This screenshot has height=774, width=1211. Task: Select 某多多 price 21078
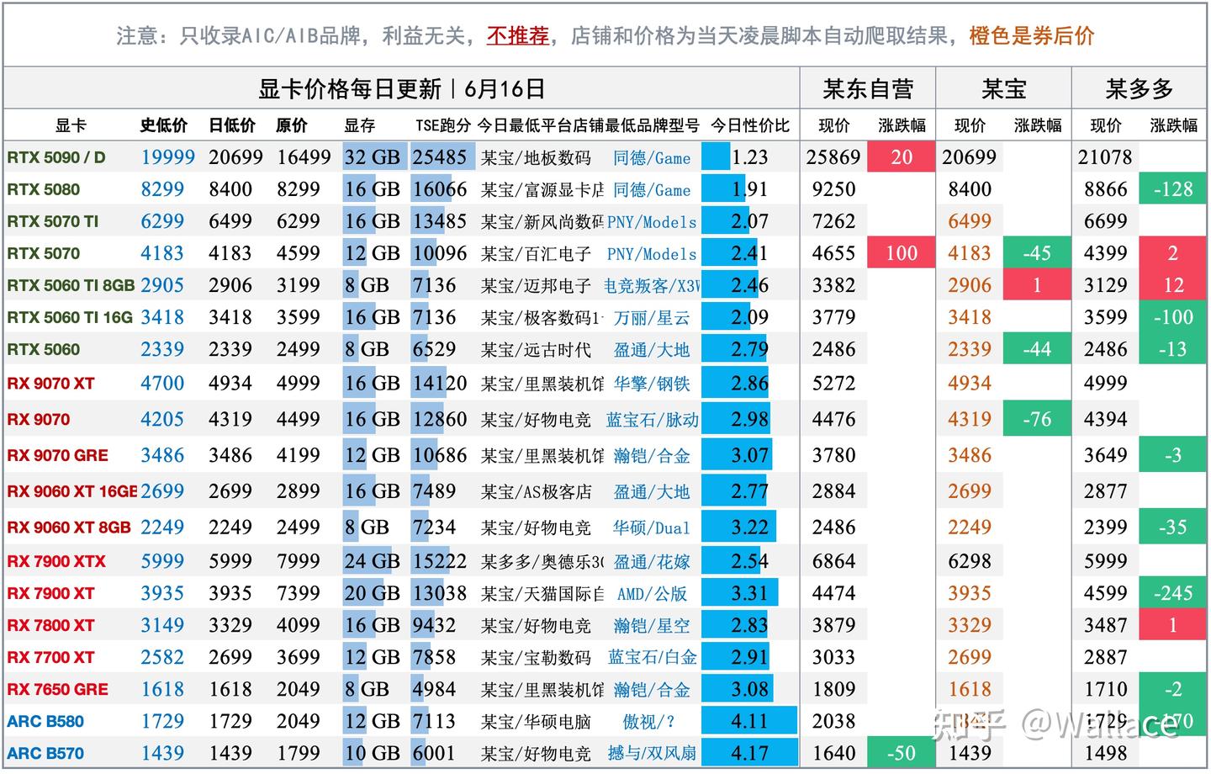(x=1105, y=157)
